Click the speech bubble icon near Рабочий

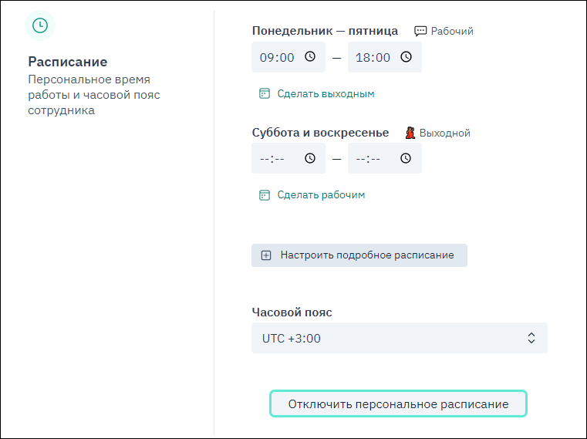point(420,31)
